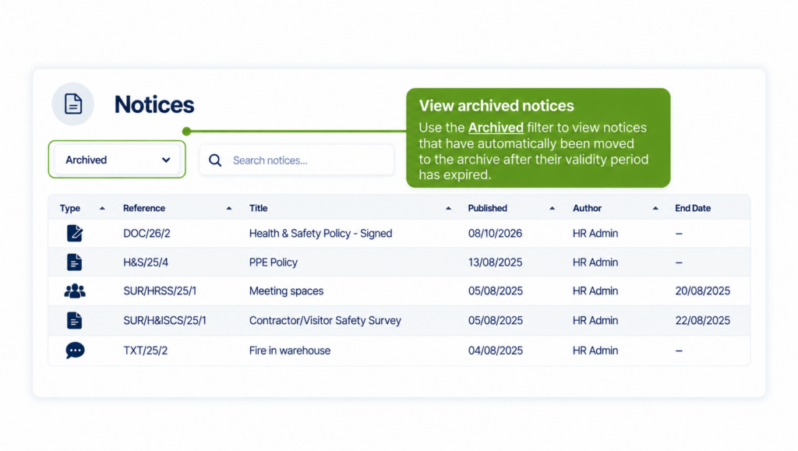
Task: Select the DOC/26/2 reference cell
Action: point(147,234)
